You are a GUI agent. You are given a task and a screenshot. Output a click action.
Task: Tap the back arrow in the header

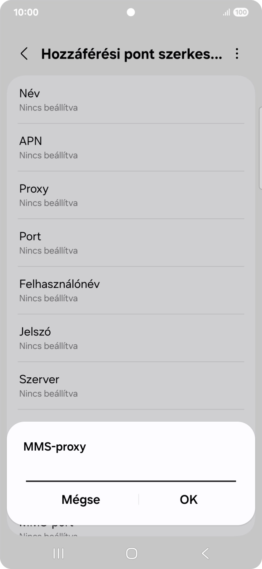24,54
